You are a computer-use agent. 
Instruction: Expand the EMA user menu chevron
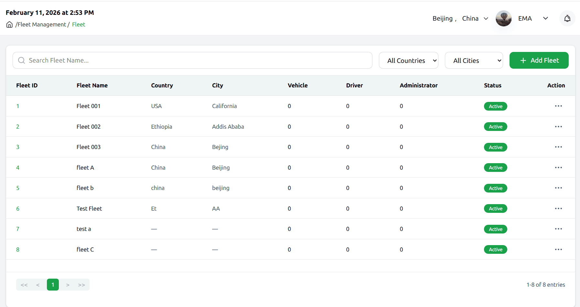545,18
